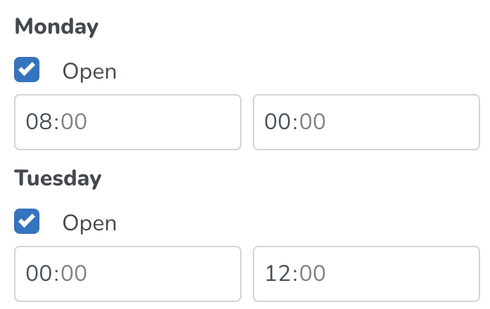Select the hour in Tuesday's opening time
This screenshot has width=490, height=309.
tap(39, 273)
